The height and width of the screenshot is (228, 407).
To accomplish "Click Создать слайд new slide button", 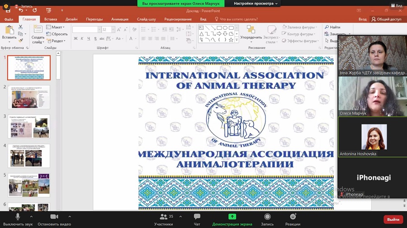I will coord(38,34).
